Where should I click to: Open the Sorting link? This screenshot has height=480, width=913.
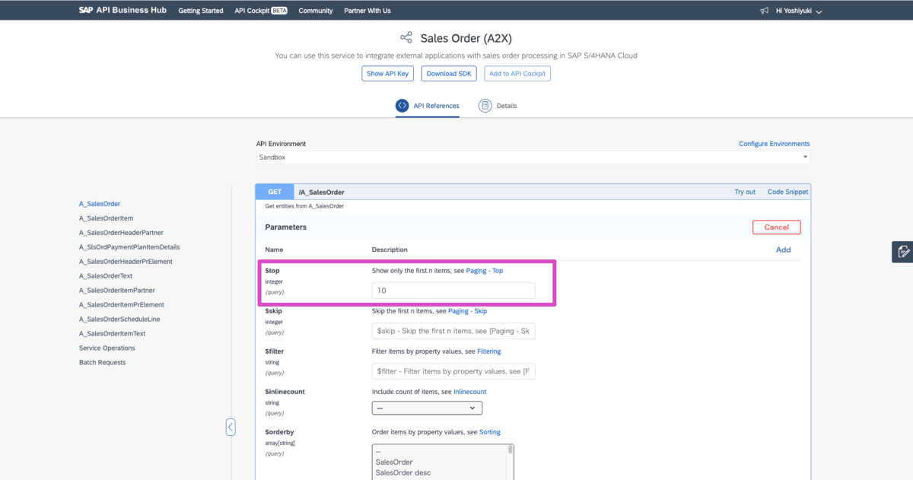[490, 432]
